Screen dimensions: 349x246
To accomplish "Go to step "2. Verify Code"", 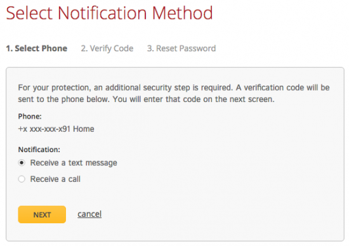I will [107, 48].
